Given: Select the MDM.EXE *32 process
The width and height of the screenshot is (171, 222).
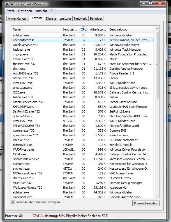Looking at the screenshot, I should pyautogui.click(x=82, y=183).
